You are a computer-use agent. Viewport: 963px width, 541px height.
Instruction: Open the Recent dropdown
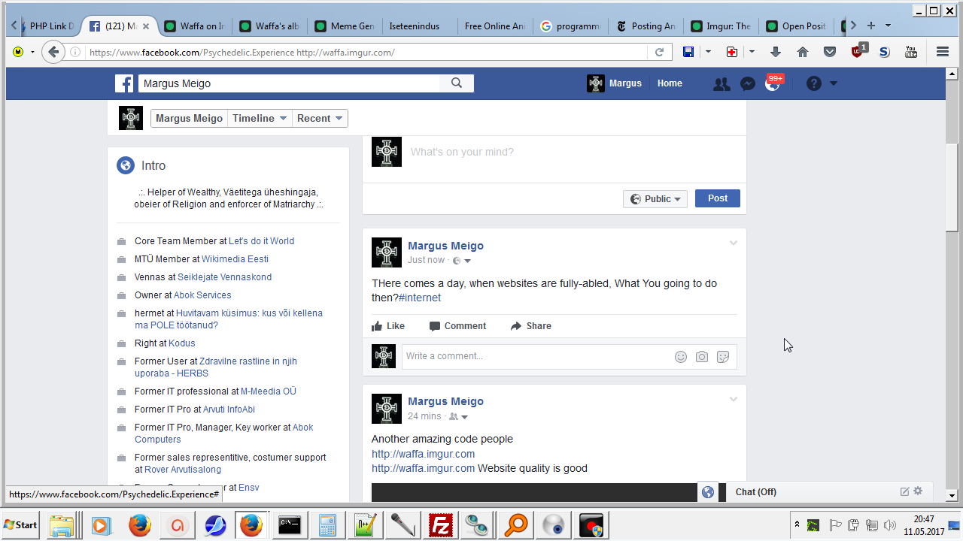point(320,118)
